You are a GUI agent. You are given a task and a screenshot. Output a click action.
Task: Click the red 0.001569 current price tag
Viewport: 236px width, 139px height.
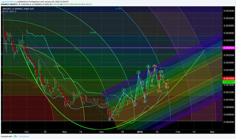point(228,79)
